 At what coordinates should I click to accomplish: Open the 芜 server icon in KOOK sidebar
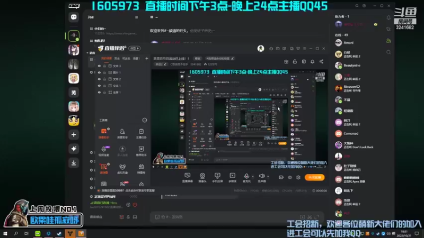click(x=74, y=93)
